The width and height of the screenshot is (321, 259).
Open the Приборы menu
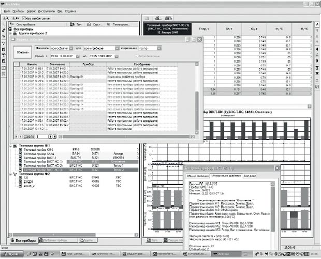click(x=19, y=11)
